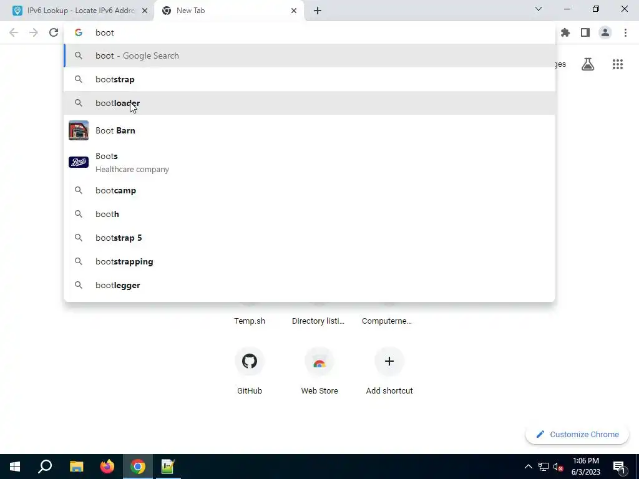
Task: Pick the 'Boots Healthcare company' suggestion
Action: coord(310,163)
